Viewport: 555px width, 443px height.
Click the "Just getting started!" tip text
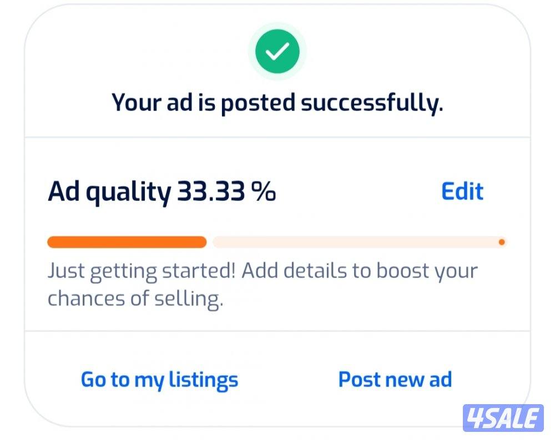(x=142, y=271)
